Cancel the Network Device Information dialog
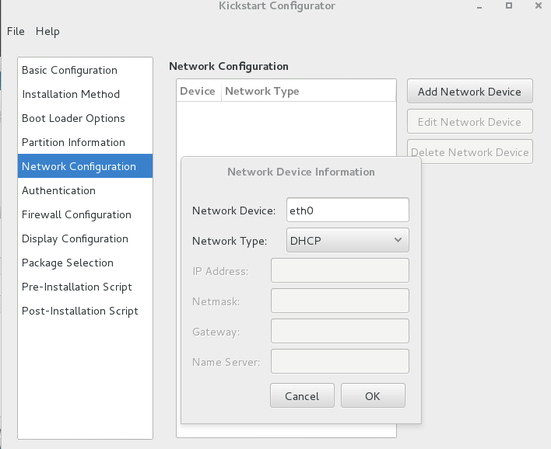The width and height of the screenshot is (551, 449). (x=302, y=395)
